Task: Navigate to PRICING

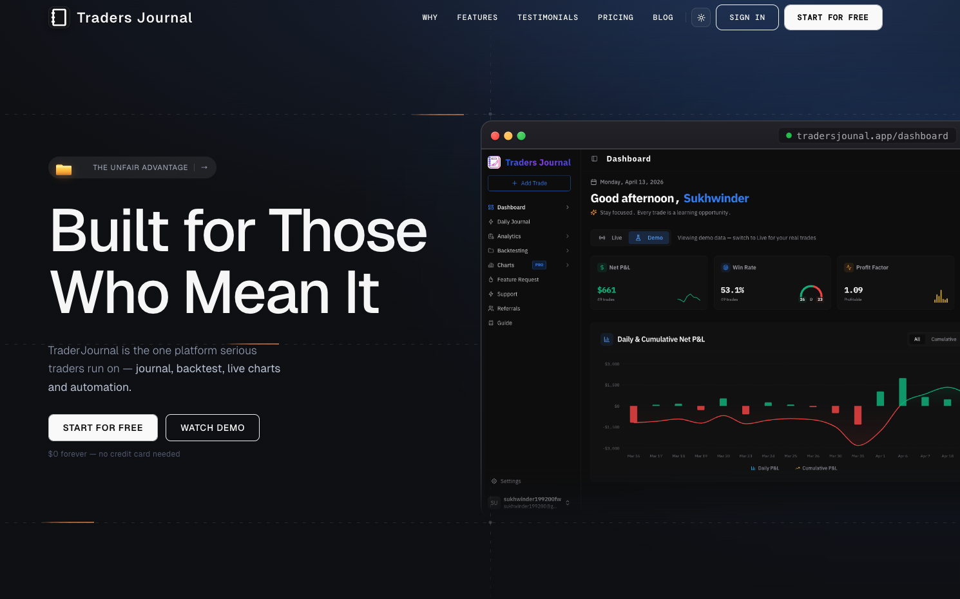Action: point(615,17)
